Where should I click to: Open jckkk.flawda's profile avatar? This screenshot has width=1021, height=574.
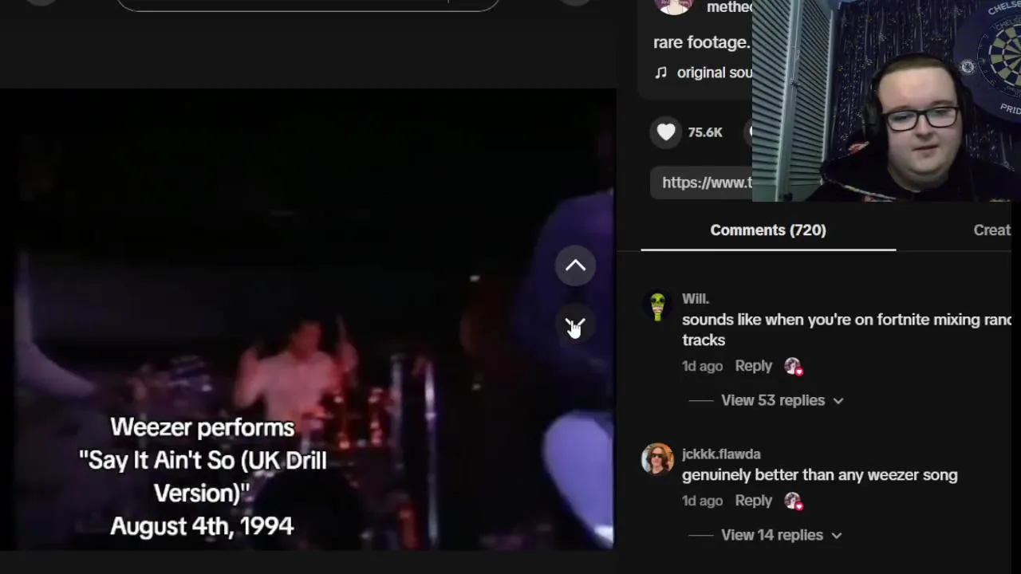[657, 458]
